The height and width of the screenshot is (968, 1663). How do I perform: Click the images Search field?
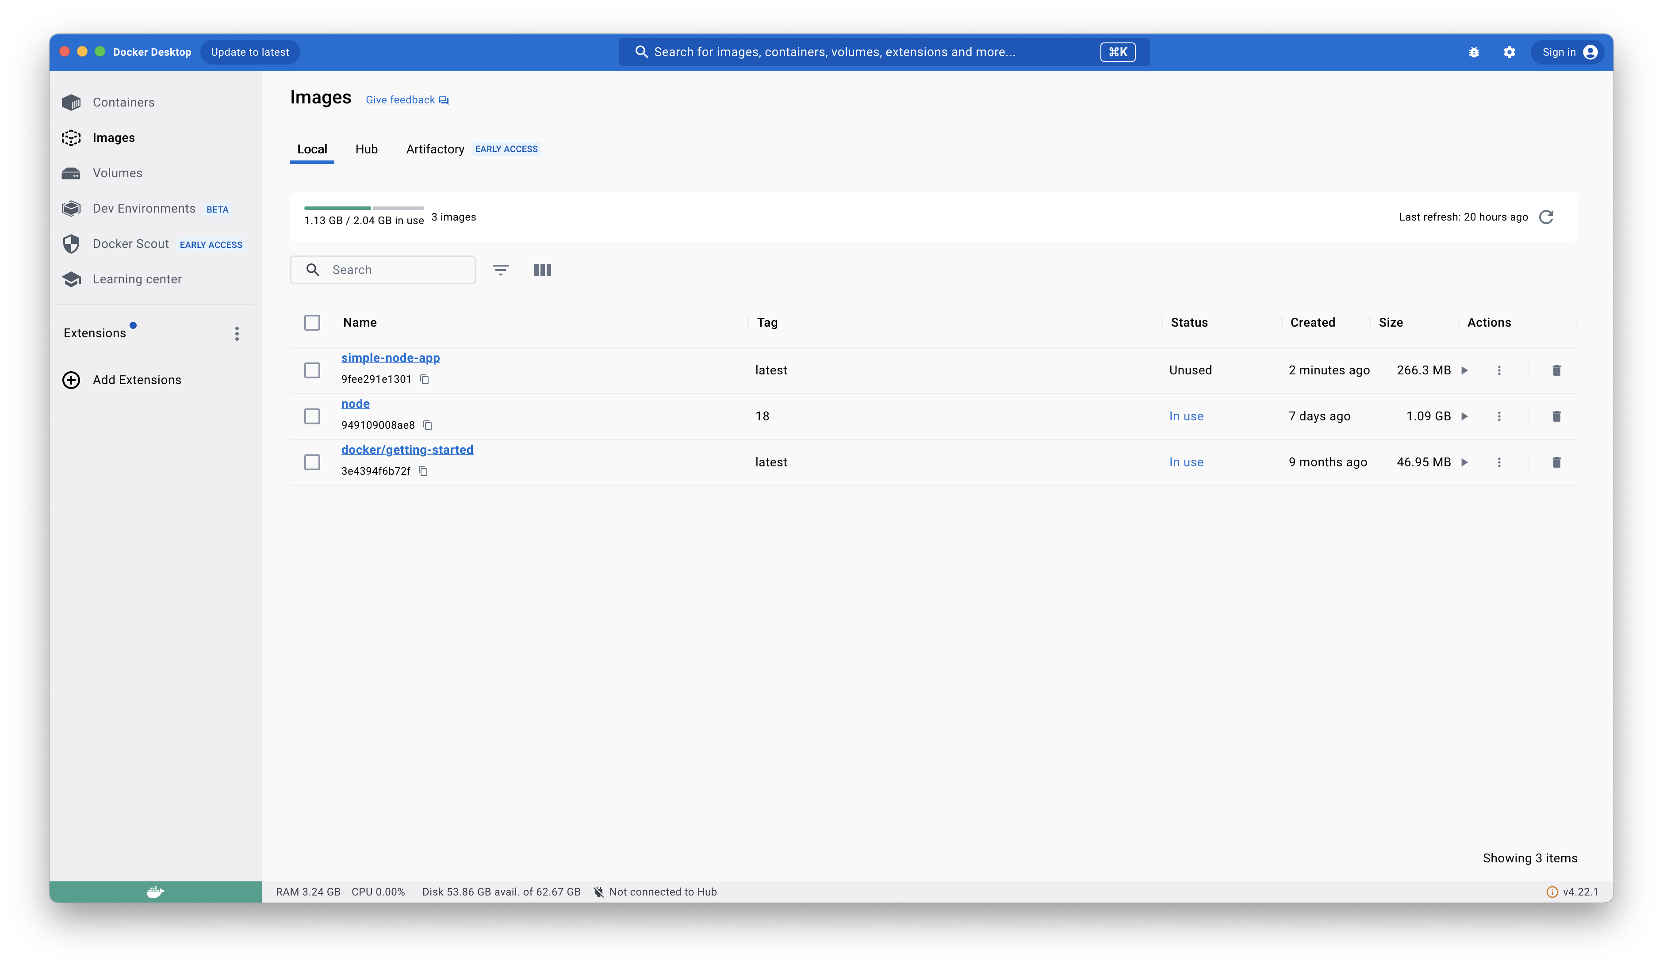pyautogui.click(x=383, y=270)
